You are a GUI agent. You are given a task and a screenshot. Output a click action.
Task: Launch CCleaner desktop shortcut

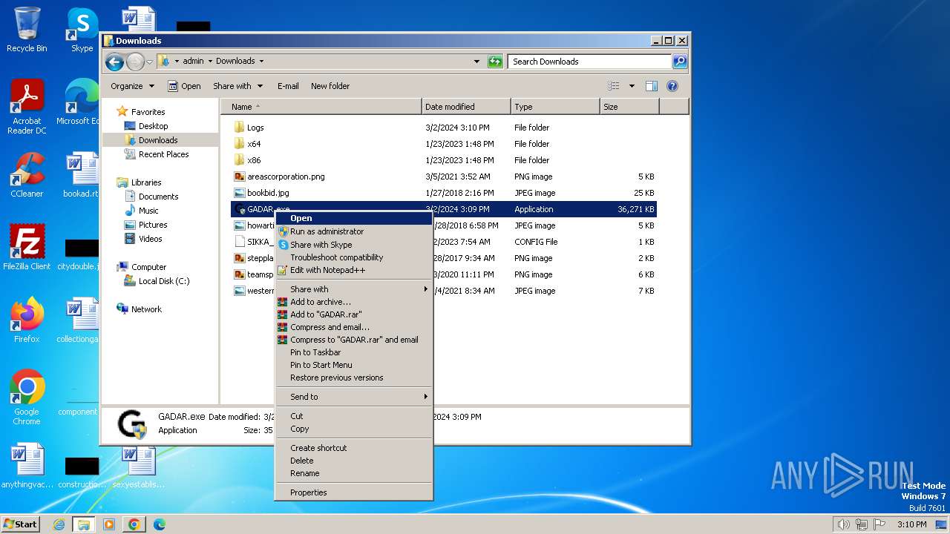point(27,176)
